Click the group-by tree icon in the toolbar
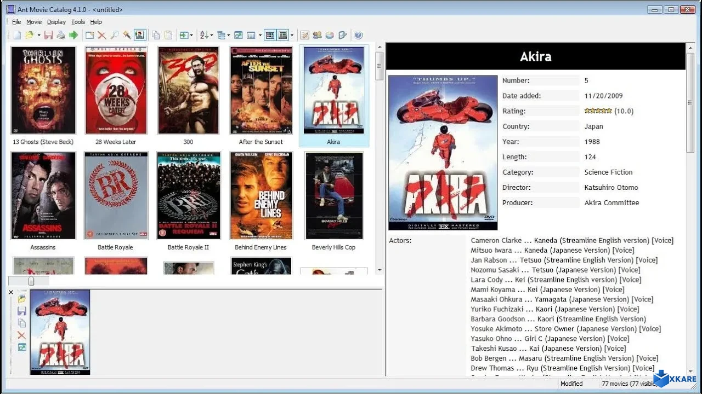The image size is (702, 394). click(x=221, y=35)
